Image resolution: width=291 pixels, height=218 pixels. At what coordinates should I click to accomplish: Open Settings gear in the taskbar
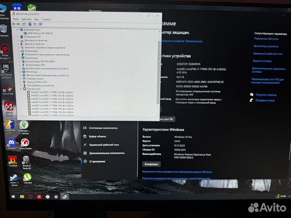(x=56, y=196)
